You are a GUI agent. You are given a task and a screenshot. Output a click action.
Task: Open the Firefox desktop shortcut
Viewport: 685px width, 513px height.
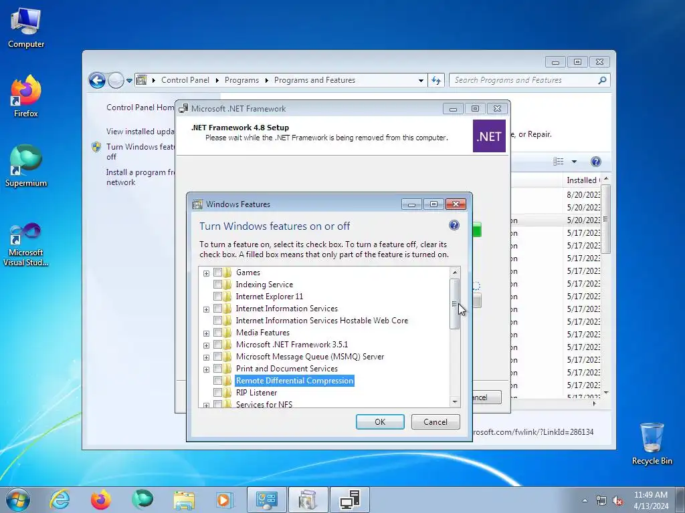point(26,96)
